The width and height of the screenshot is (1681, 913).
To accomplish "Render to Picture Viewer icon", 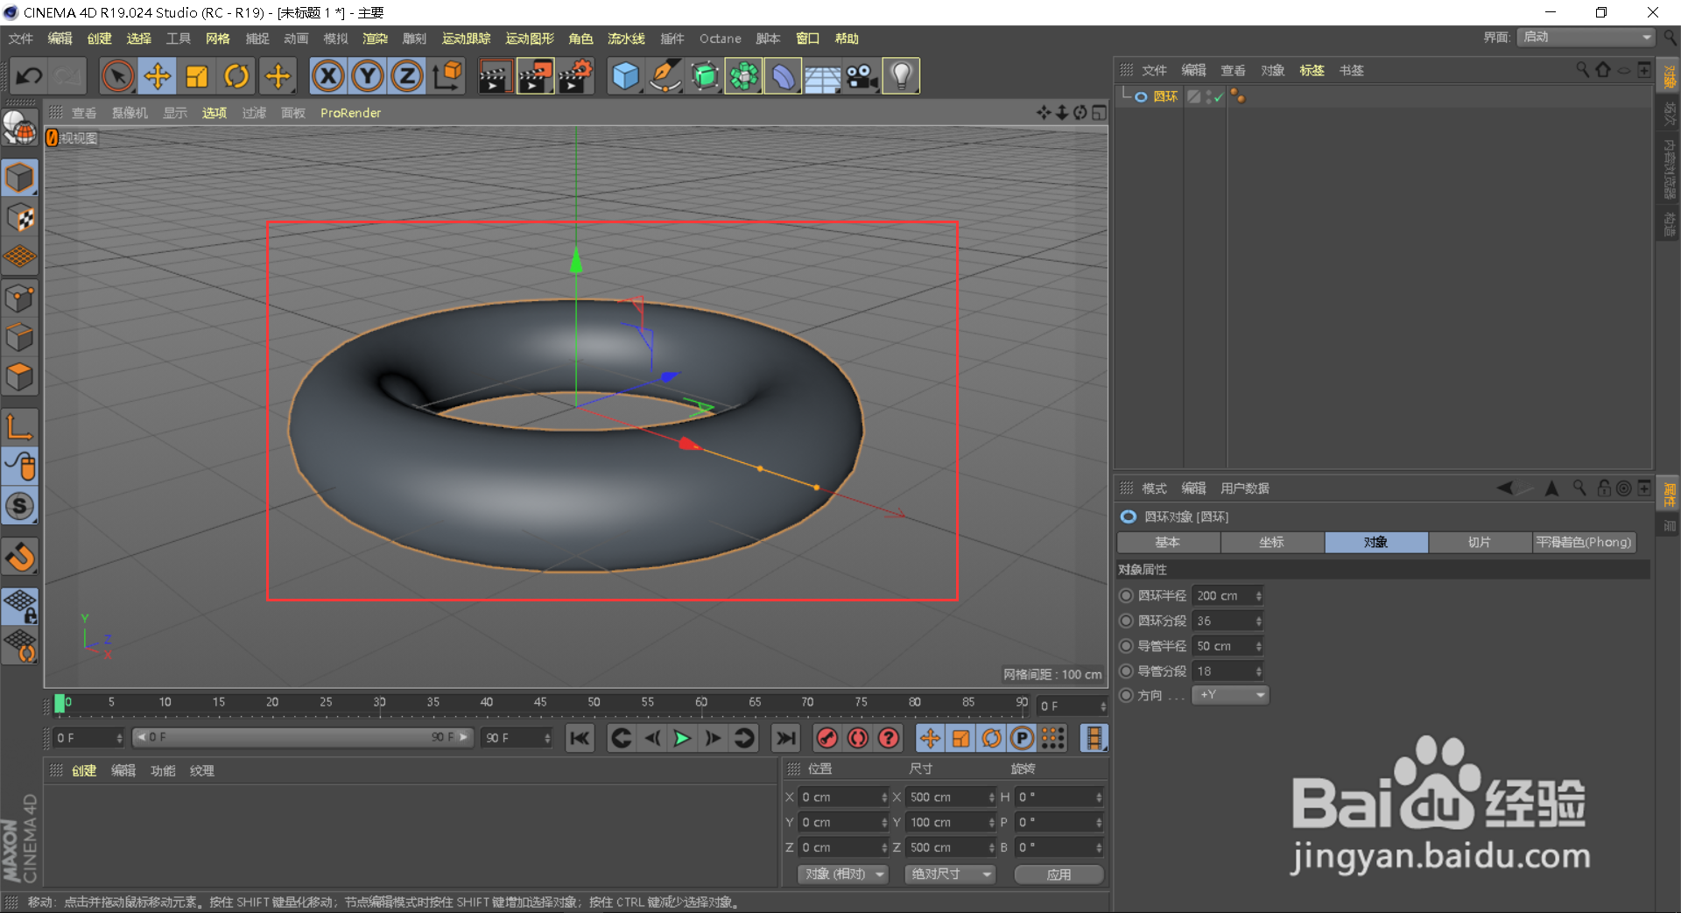I will (x=535, y=76).
